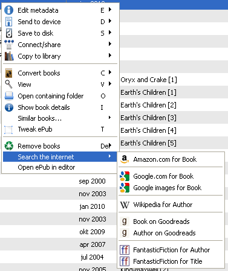This screenshot has width=228, height=271.
Task: Select the okt 2009 date cell
Action: coord(92,232)
